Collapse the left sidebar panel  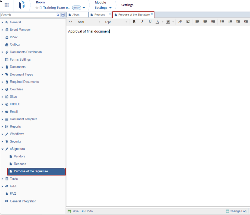[x=63, y=15]
